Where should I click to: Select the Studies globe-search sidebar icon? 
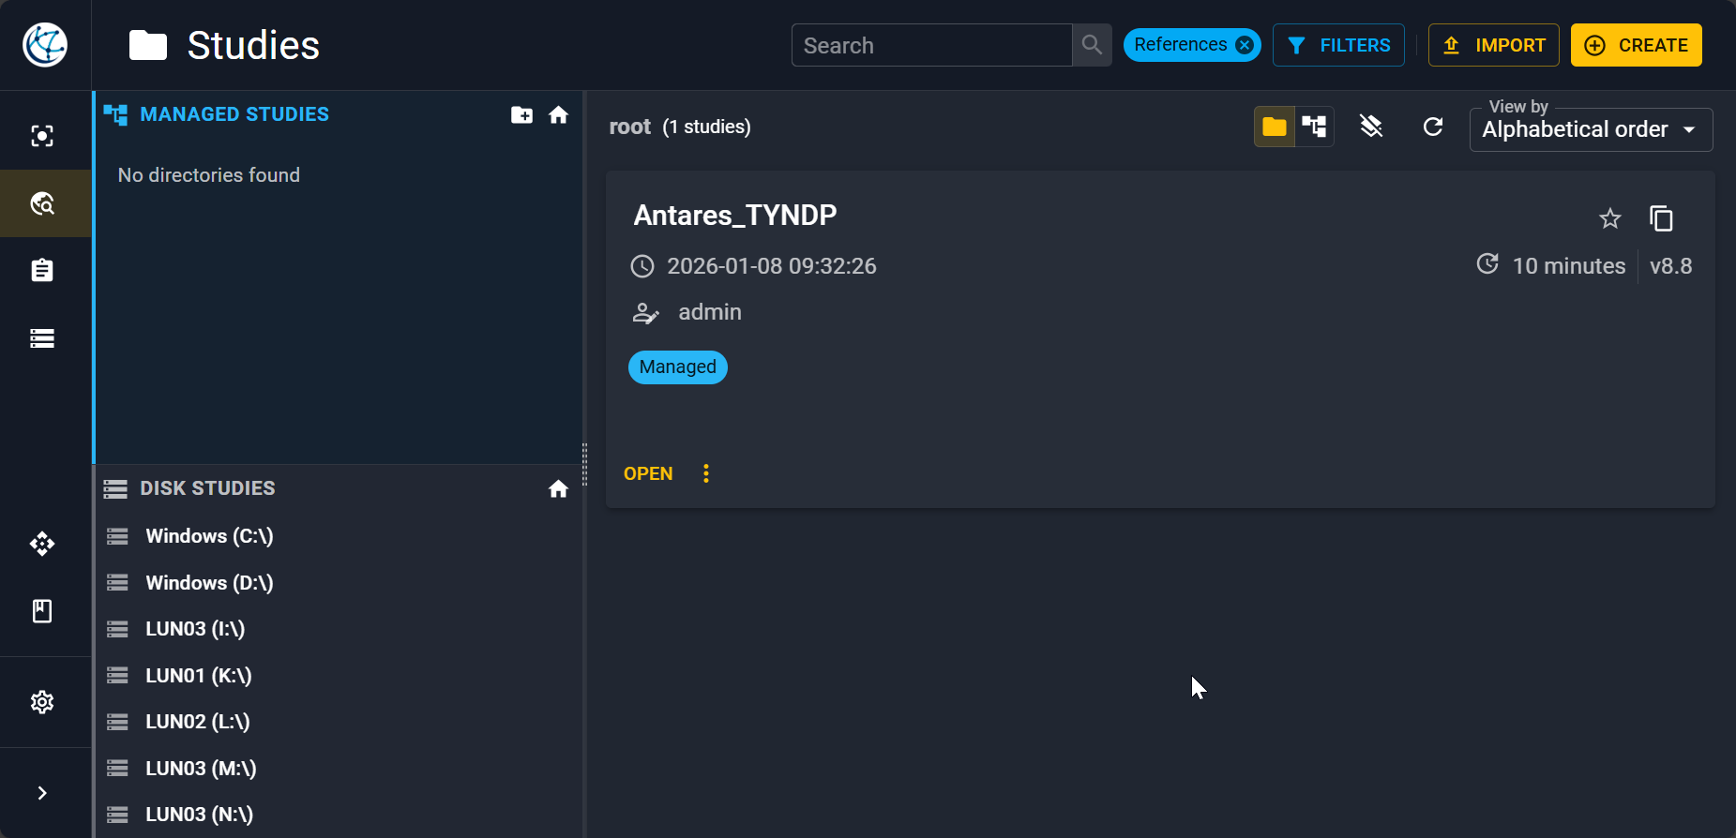pos(42,203)
